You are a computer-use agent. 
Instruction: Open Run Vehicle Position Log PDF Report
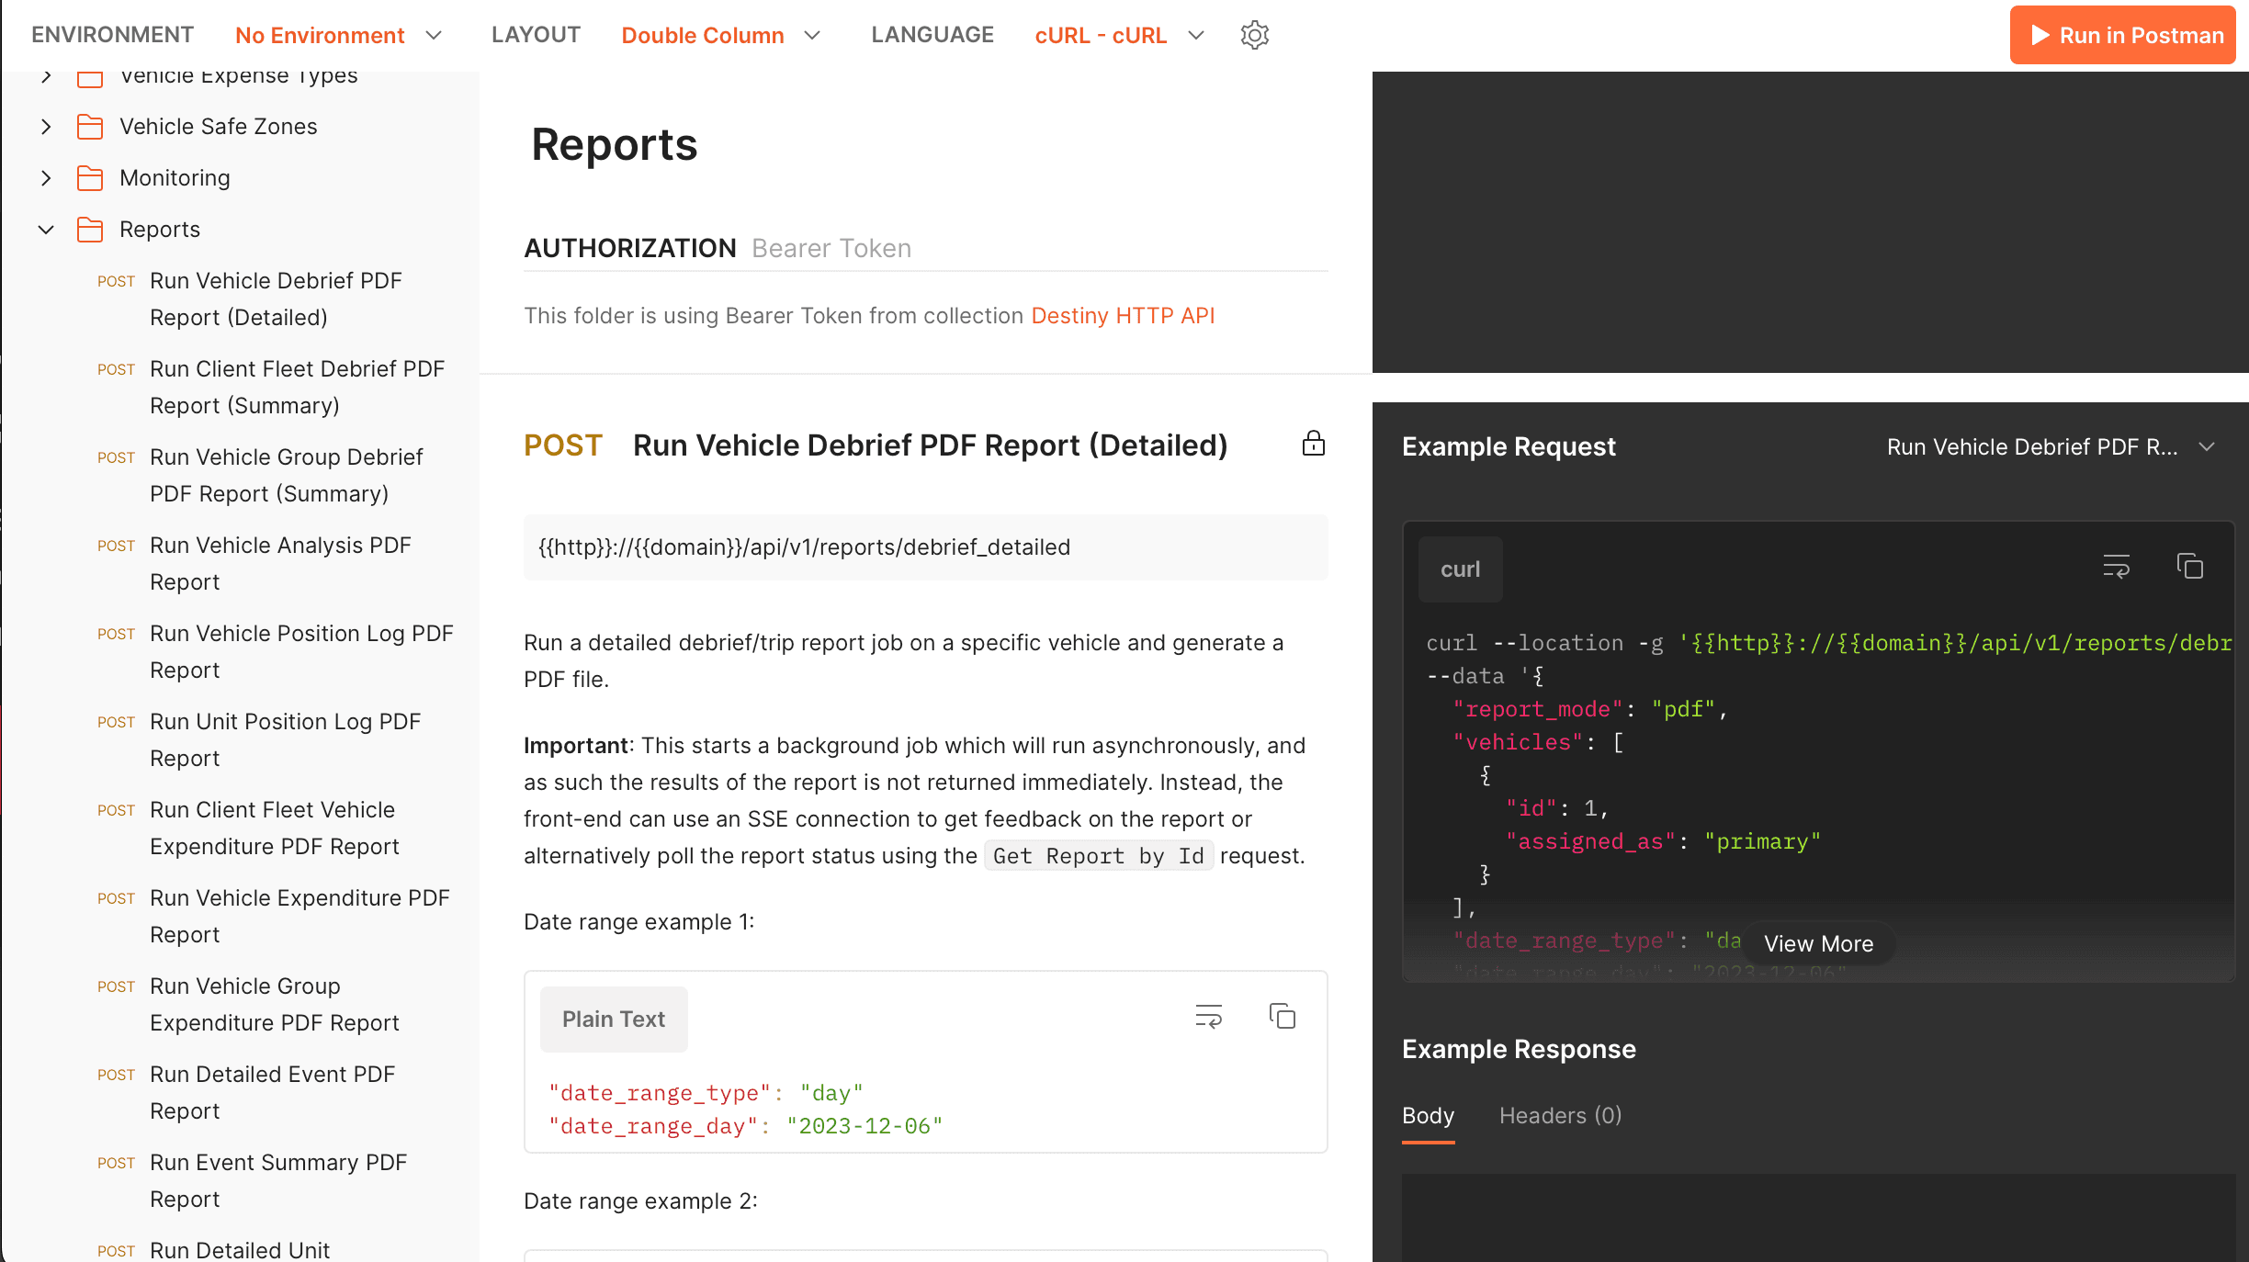(x=301, y=652)
